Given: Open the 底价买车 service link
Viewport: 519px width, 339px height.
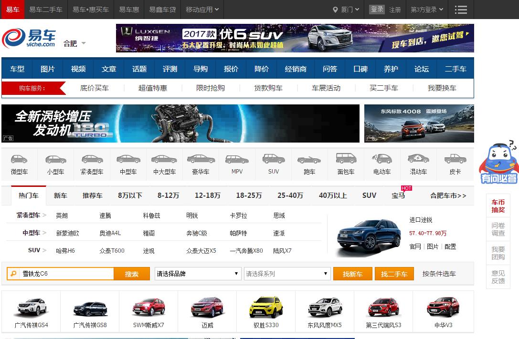Looking at the screenshot, I should point(95,88).
